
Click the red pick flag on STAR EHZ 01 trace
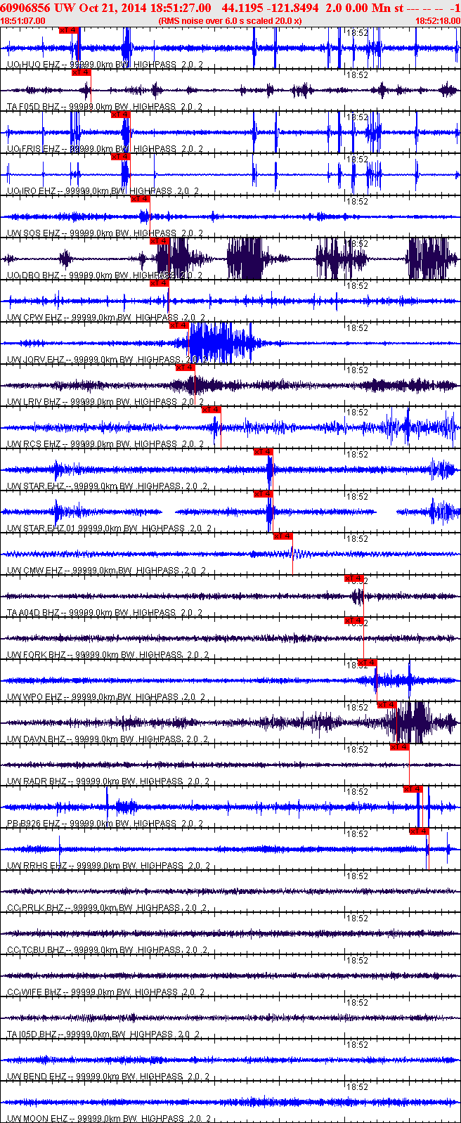pos(263,494)
